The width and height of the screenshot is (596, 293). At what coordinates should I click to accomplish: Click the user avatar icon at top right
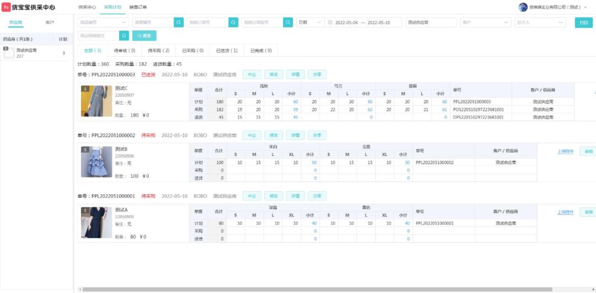pos(523,7)
